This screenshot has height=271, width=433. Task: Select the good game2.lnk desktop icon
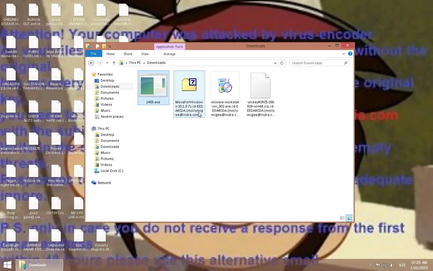(x=56, y=14)
